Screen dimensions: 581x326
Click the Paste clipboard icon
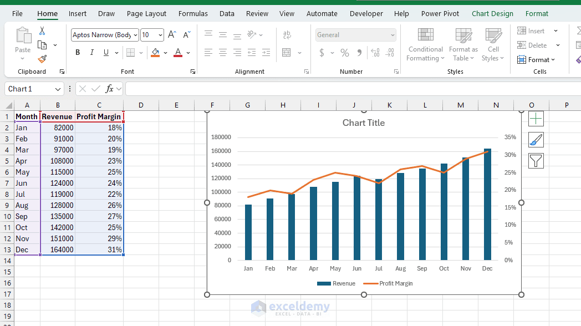pyautogui.click(x=23, y=35)
